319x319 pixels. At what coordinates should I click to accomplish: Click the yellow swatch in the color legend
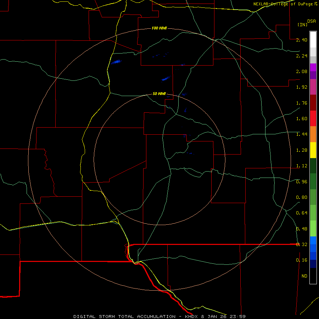[313, 150]
